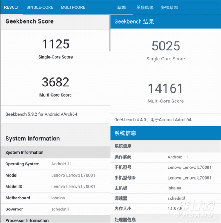Click 'Multi-Core Score' label under 14161
Viewport: 221px width, 223px height.
pyautogui.click(x=166, y=101)
